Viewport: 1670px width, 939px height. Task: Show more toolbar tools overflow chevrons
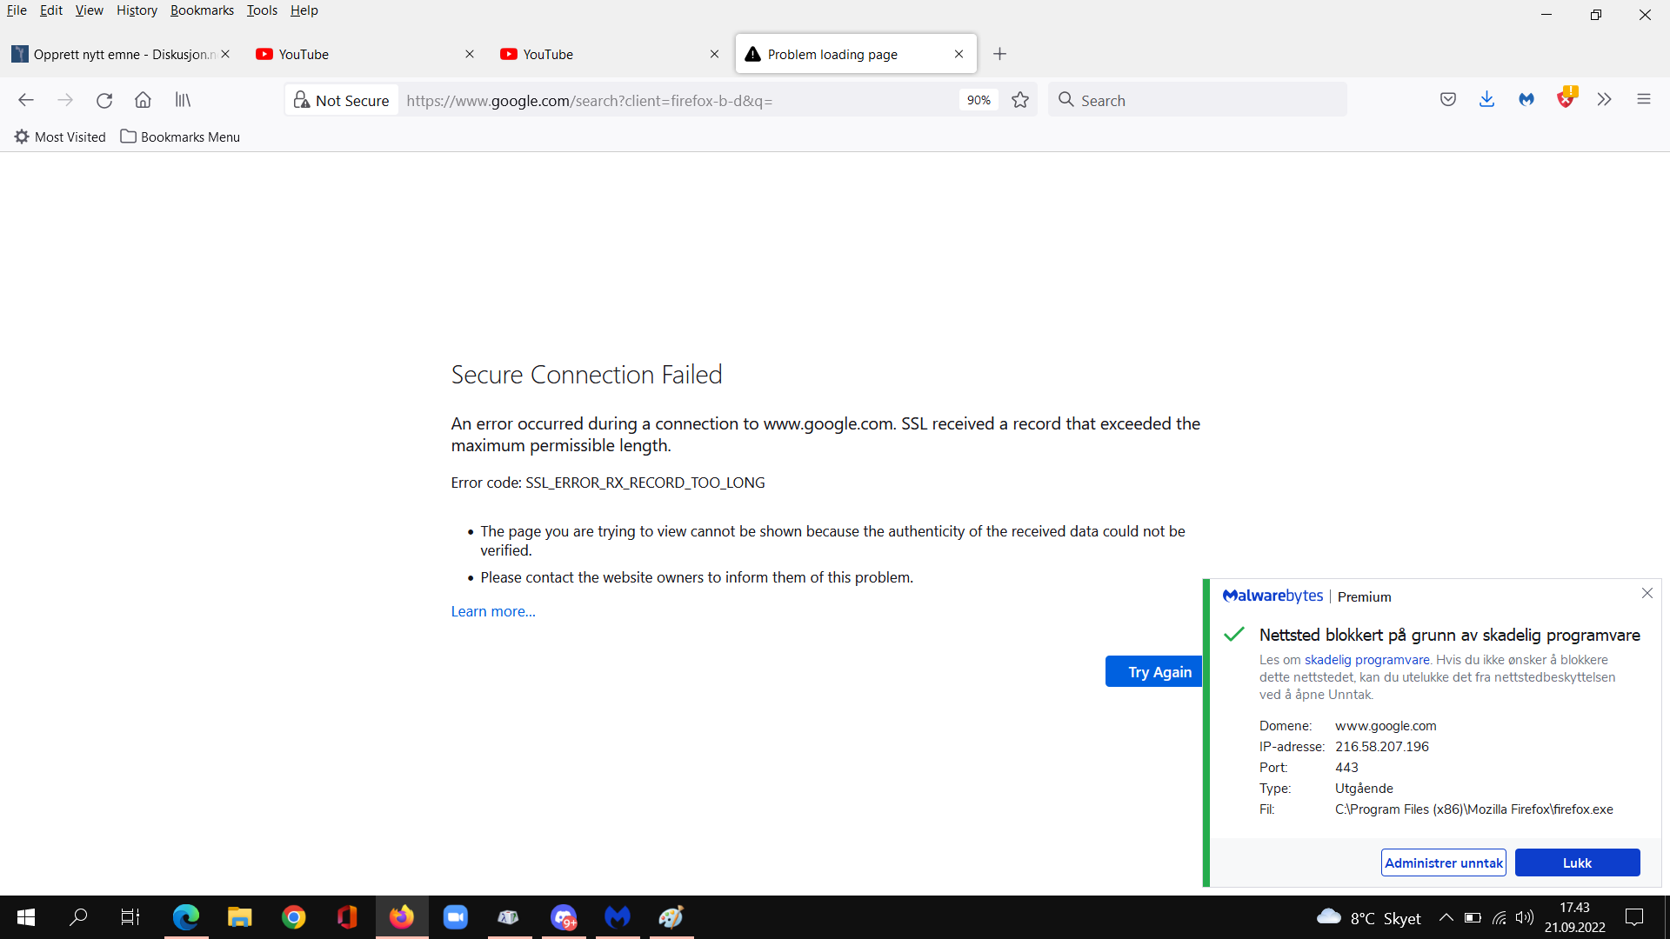point(1605,100)
